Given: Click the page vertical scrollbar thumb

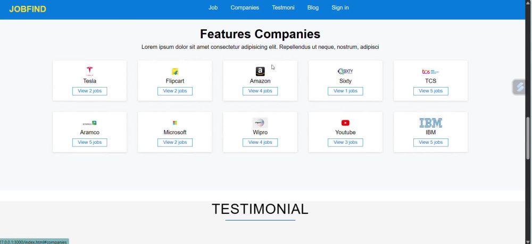Looking at the screenshot, I should [528, 138].
